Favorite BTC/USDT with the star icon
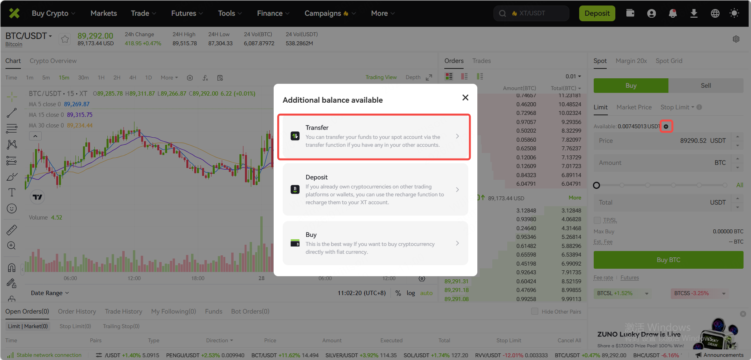Viewport: 751px width, 360px height. pos(65,39)
